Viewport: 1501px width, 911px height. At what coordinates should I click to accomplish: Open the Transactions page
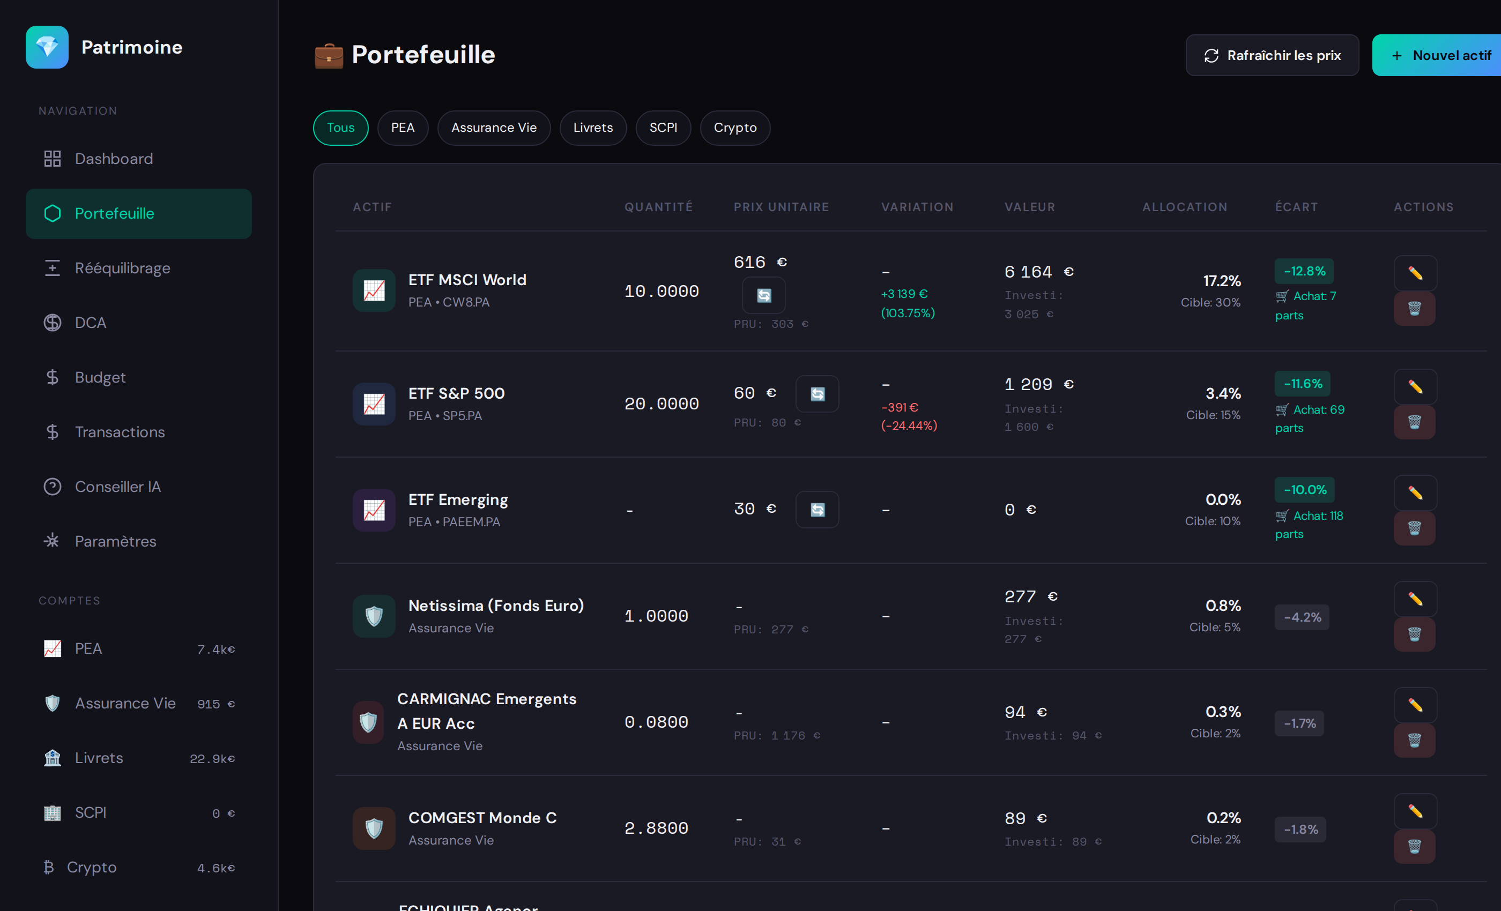(120, 432)
